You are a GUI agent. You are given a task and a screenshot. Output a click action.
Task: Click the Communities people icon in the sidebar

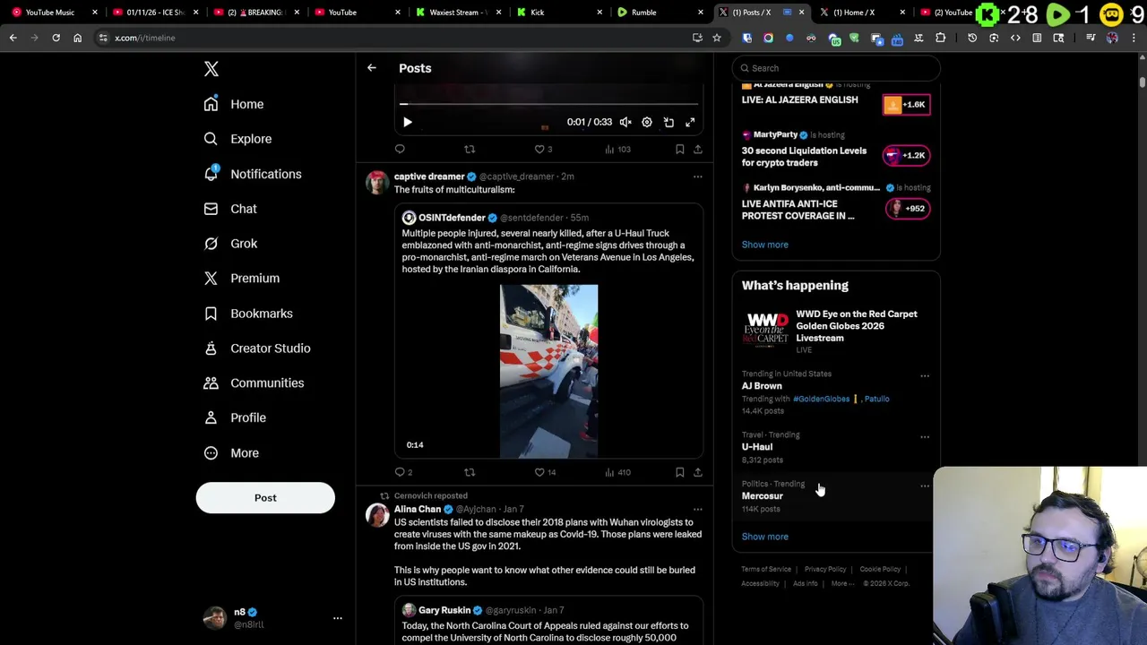click(211, 383)
